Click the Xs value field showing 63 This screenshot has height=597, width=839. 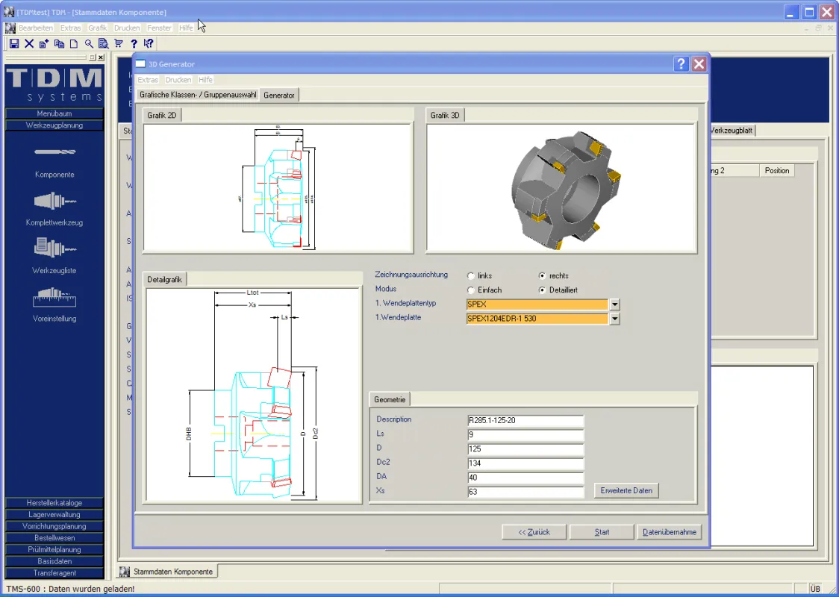pyautogui.click(x=525, y=492)
